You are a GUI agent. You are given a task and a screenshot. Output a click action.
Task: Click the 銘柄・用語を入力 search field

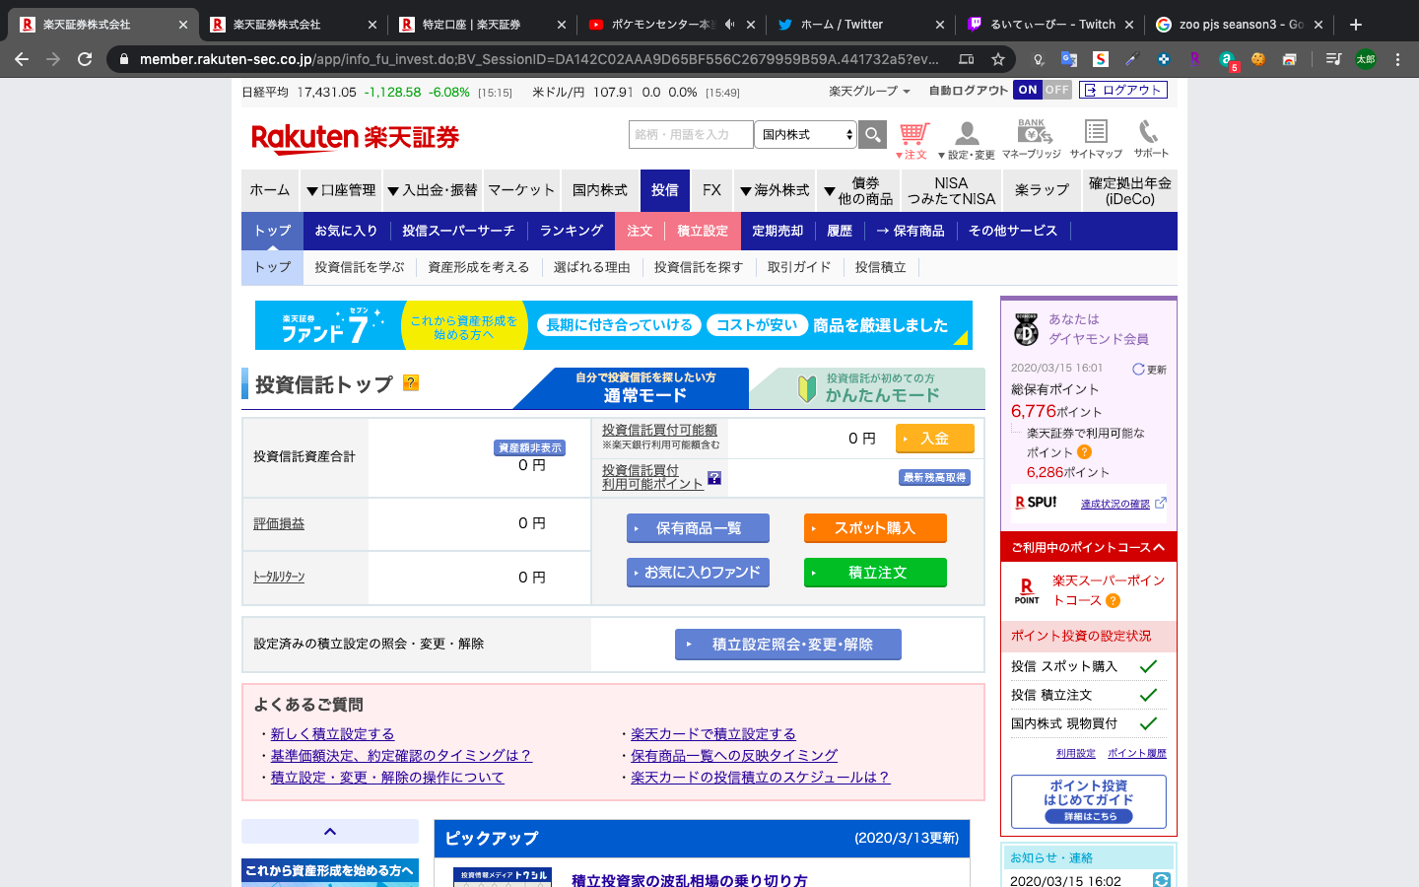click(x=691, y=134)
